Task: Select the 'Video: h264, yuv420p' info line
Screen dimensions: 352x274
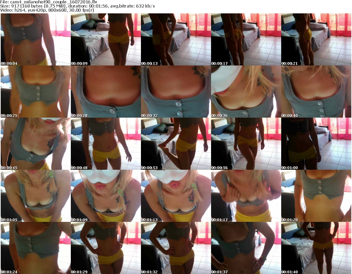Action: click(47, 10)
